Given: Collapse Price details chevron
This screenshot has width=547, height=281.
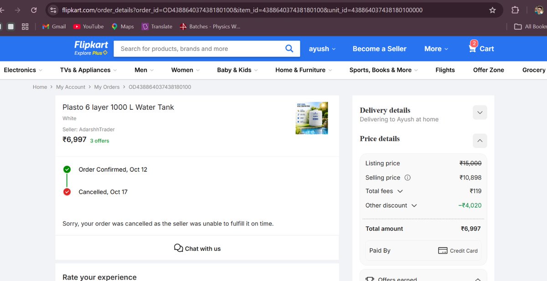Looking at the screenshot, I should 480,141.
